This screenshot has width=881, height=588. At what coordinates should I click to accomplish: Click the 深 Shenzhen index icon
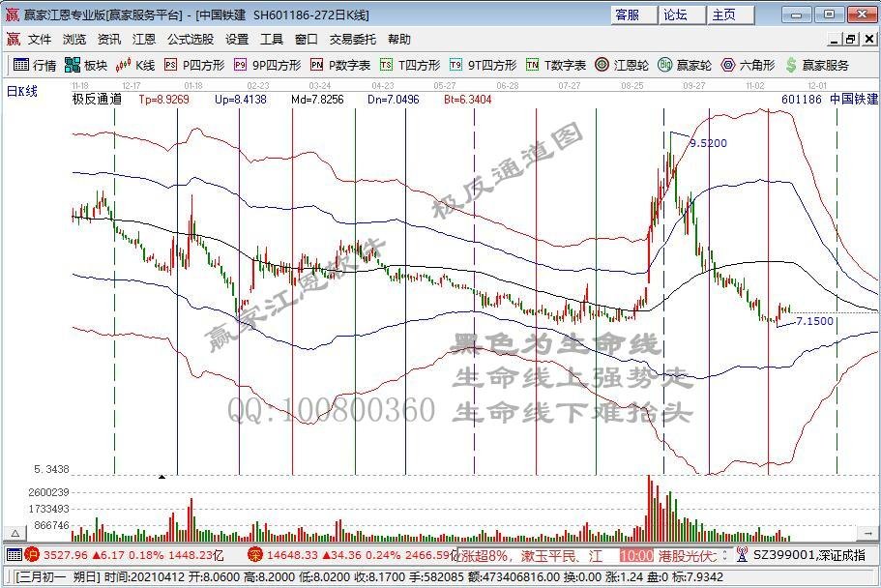click(255, 555)
